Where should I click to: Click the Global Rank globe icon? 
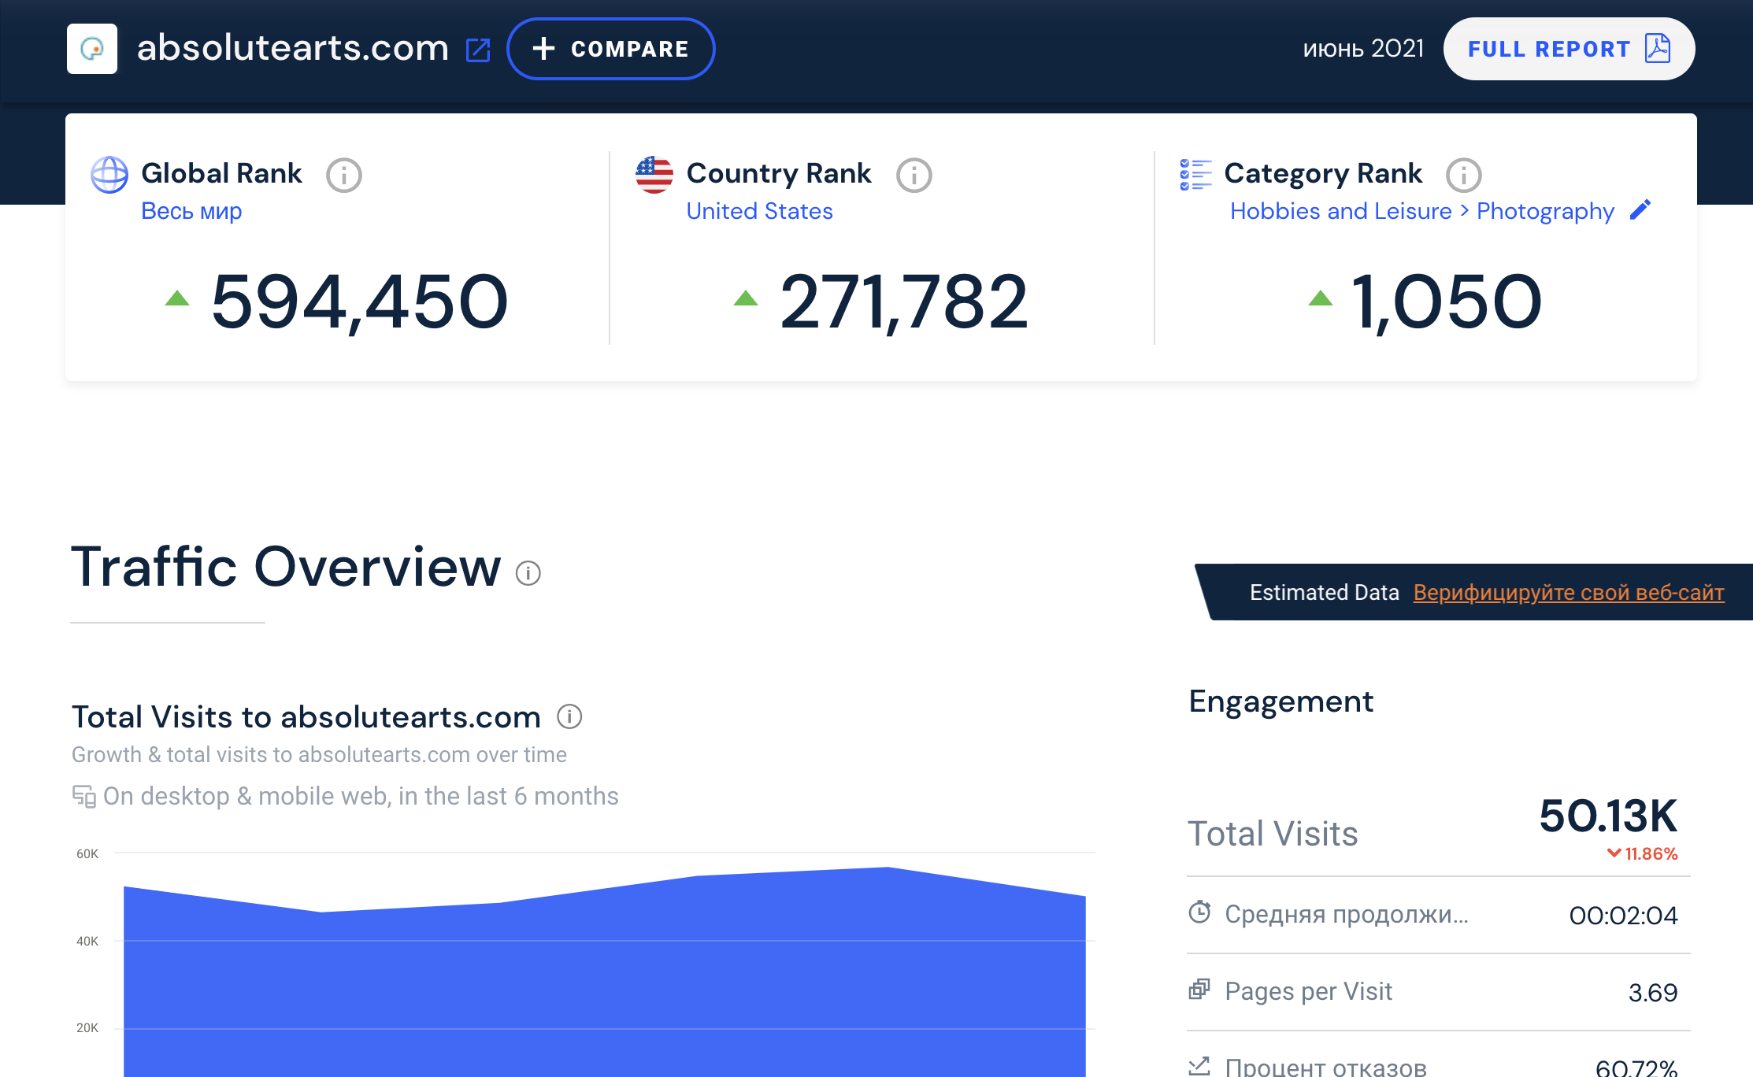[x=109, y=175]
